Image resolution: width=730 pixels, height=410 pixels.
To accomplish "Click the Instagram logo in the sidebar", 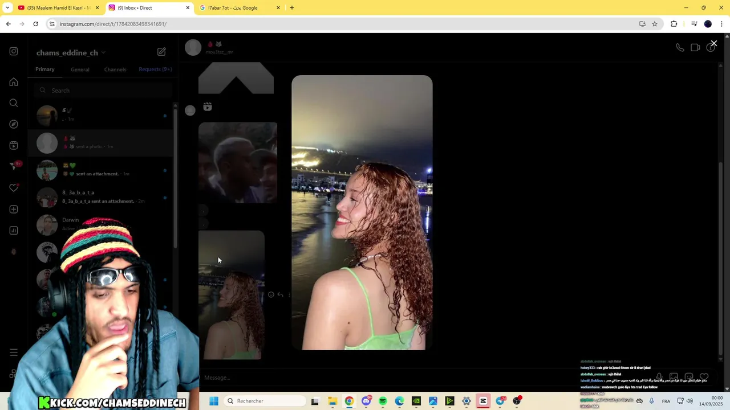I will [x=14, y=51].
